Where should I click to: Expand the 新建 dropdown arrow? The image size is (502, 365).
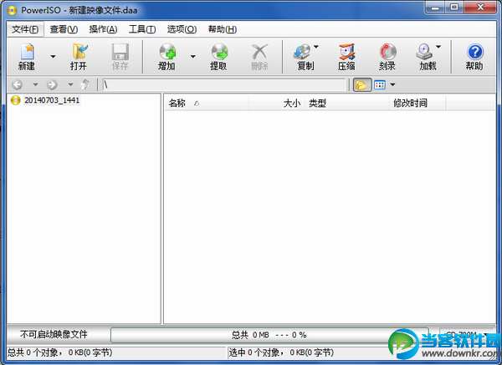(x=54, y=57)
